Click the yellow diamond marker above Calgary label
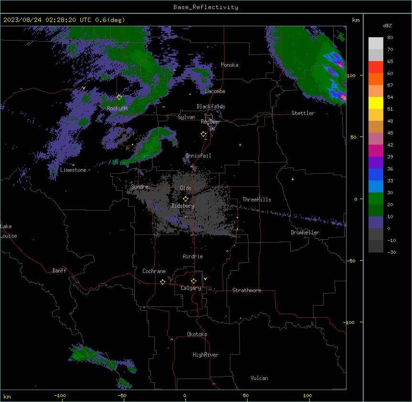 (x=194, y=281)
